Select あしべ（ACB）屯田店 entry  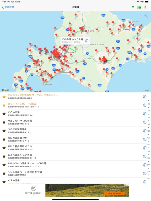pyautogui.click(x=73, y=105)
